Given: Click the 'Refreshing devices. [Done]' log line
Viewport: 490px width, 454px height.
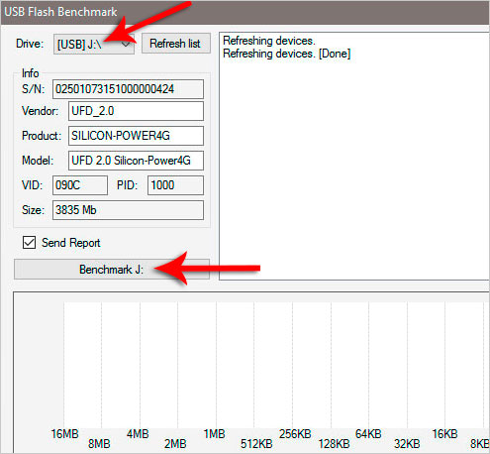Looking at the screenshot, I should coord(287,54).
